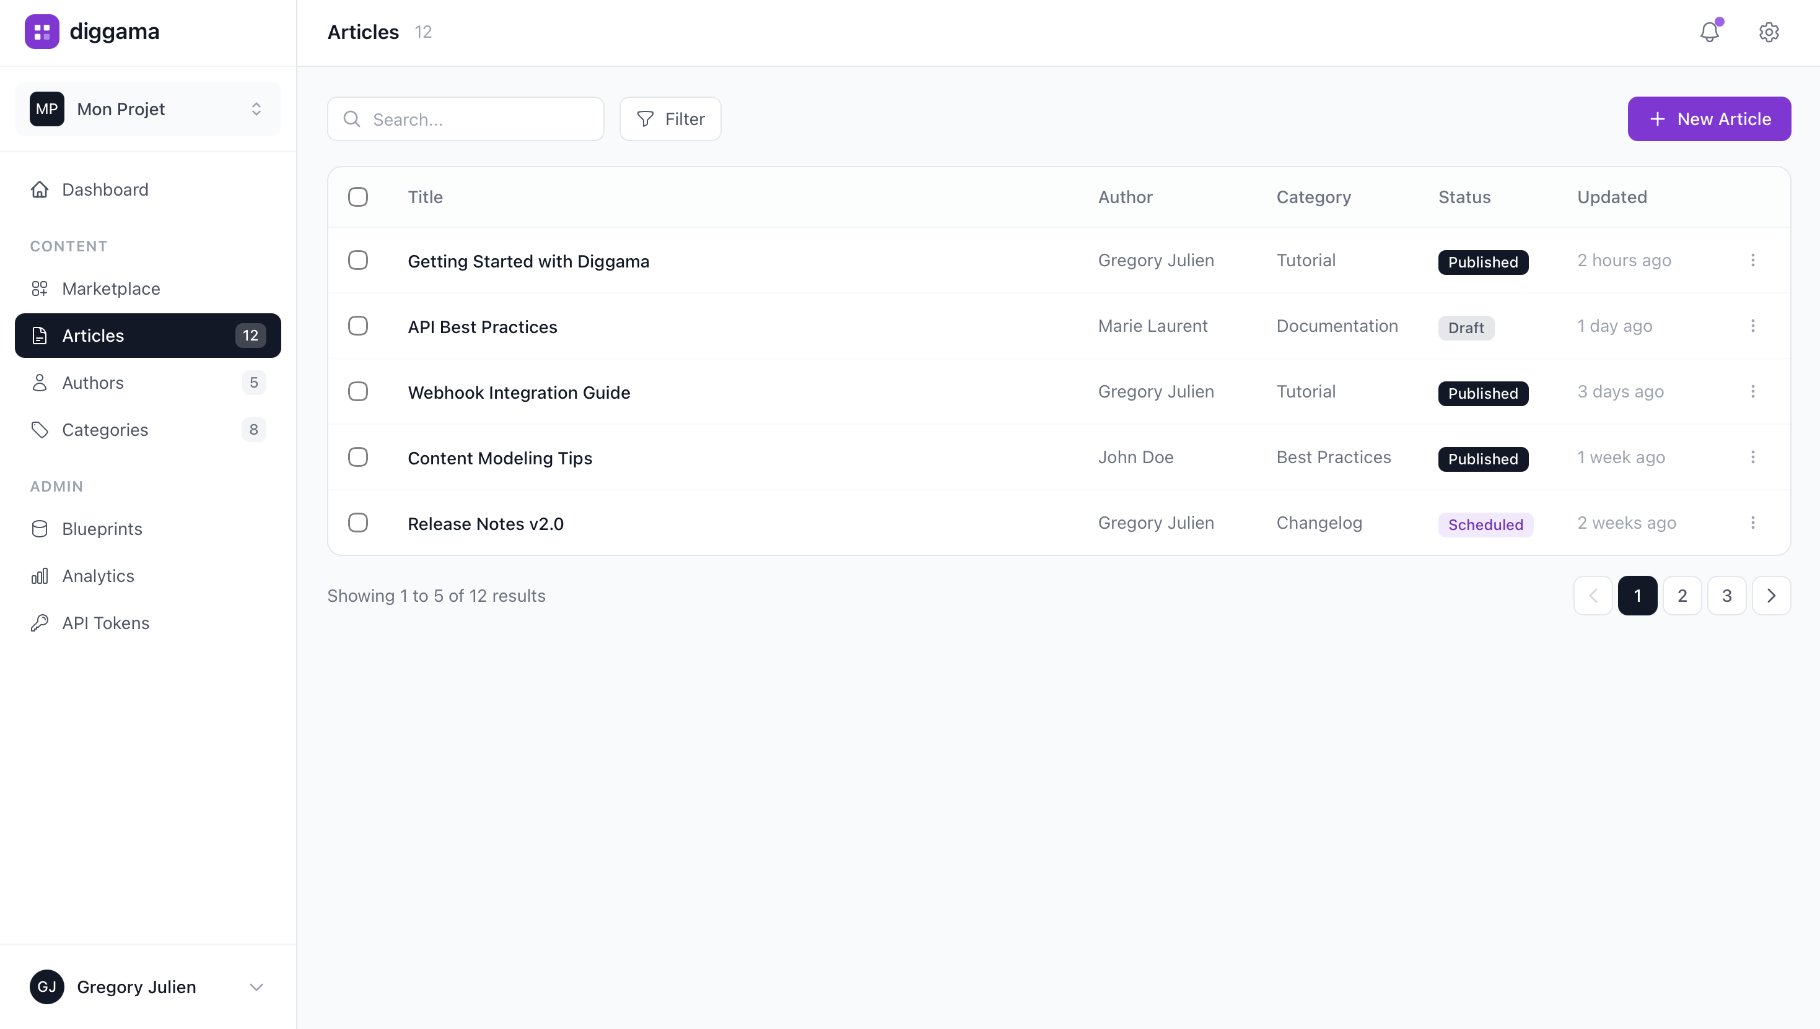Open the Categories section
This screenshot has width=1820, height=1029.
(x=105, y=429)
